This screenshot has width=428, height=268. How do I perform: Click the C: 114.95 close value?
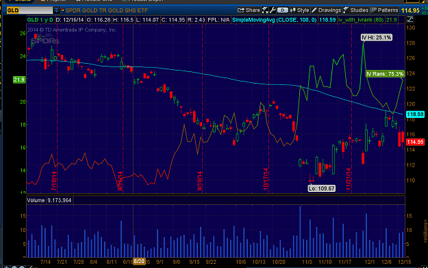coord(173,20)
